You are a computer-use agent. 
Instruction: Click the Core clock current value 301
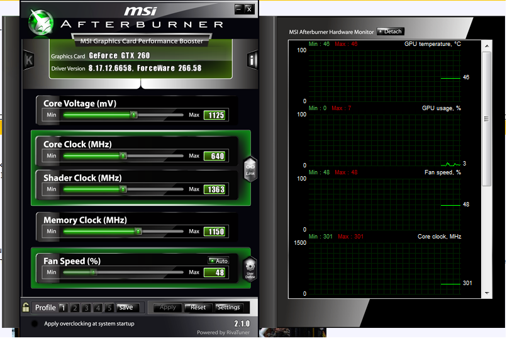tap(467, 283)
